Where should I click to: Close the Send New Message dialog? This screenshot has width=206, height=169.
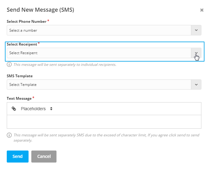click(202, 10)
